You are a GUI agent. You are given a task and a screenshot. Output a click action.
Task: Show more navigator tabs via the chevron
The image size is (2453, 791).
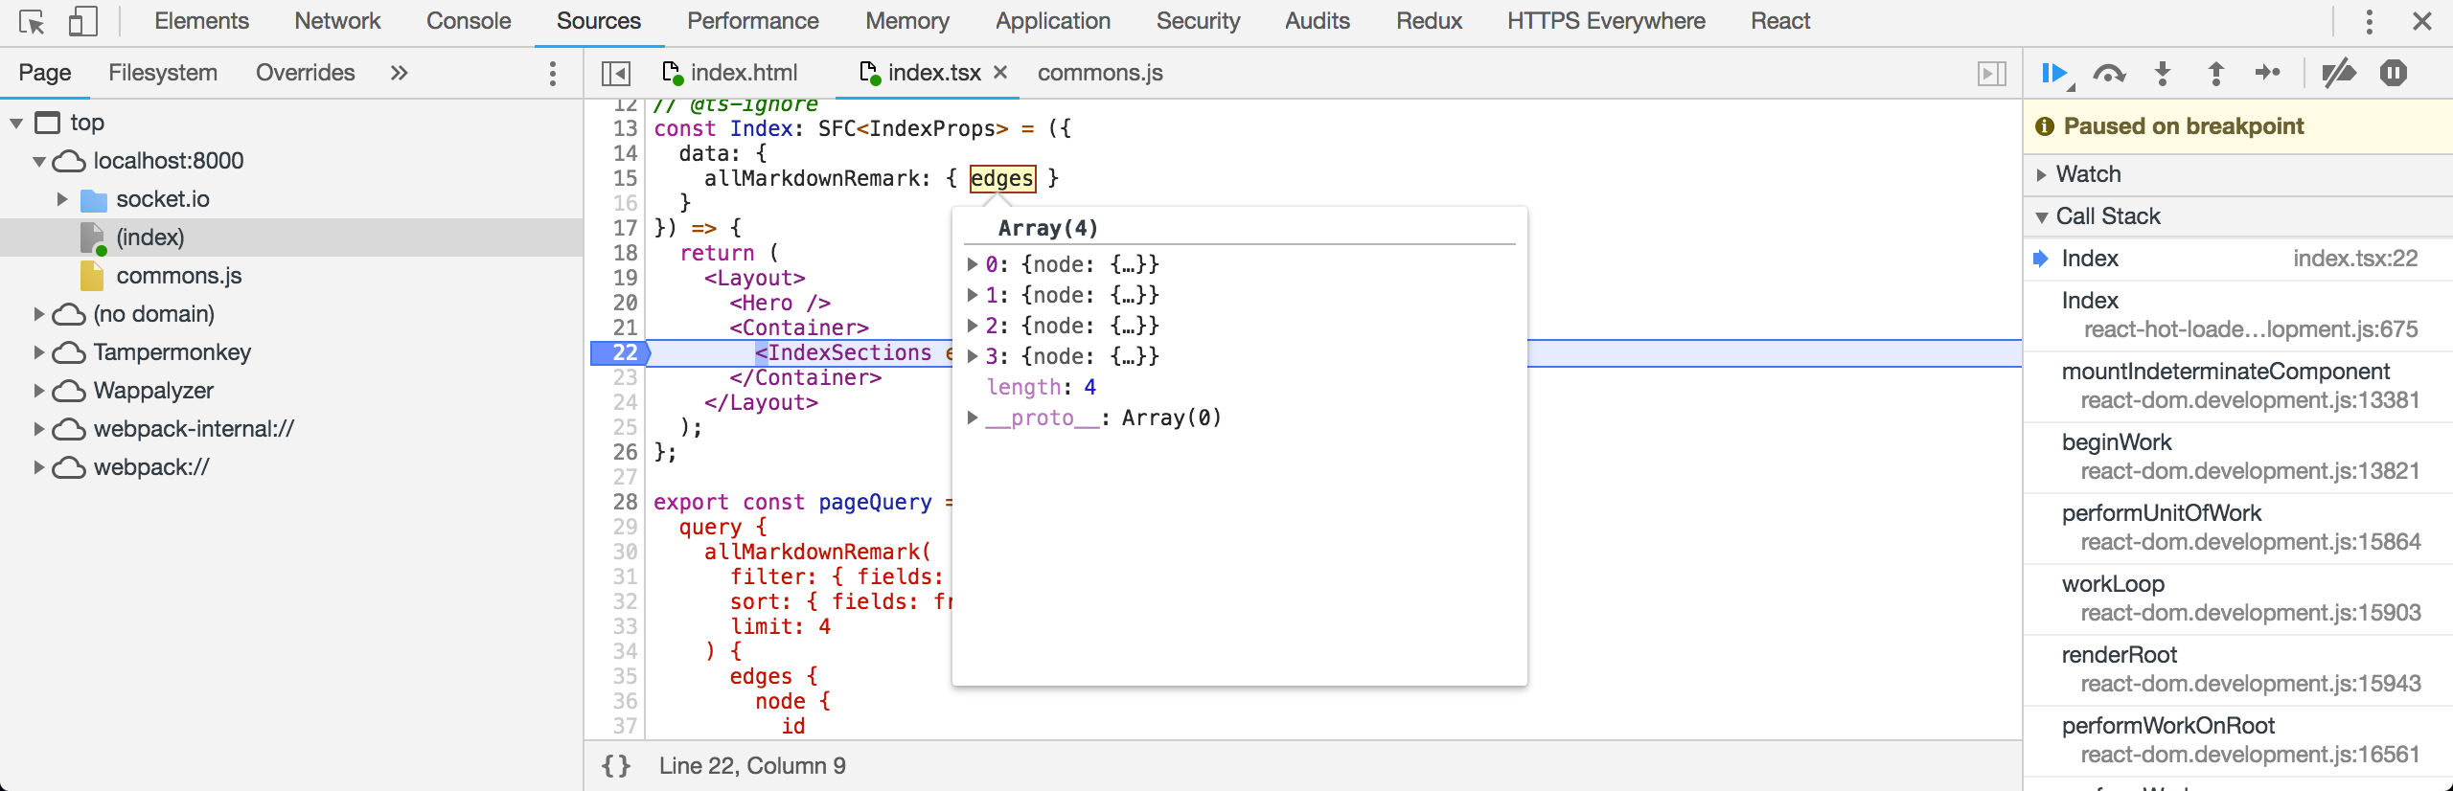[x=400, y=73]
